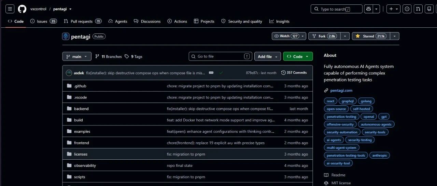Select the golang topic tag
Viewport: 437px width, 186px height.
point(366,101)
